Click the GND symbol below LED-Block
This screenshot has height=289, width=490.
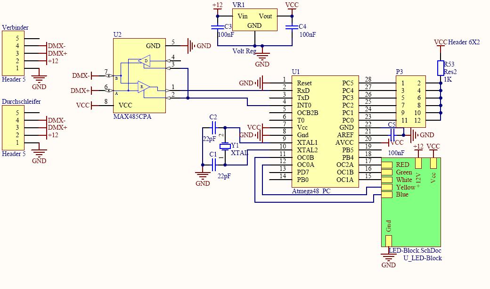[x=388, y=258]
